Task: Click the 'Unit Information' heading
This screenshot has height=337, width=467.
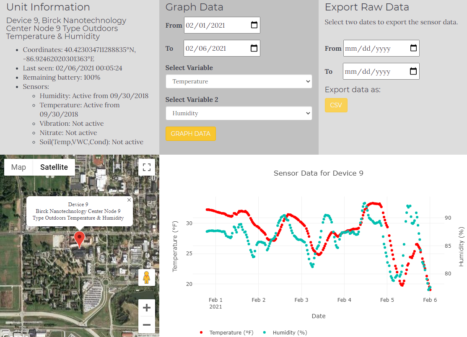Action: point(48,7)
